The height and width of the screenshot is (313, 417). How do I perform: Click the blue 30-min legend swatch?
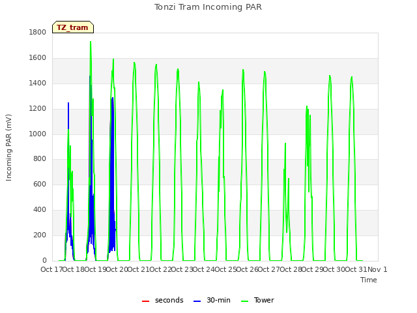point(197,301)
